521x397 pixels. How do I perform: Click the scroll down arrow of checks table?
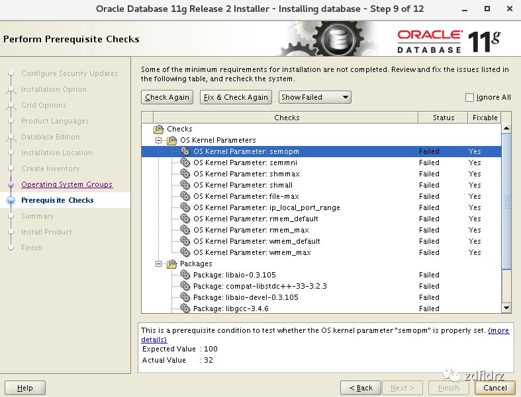pyautogui.click(x=506, y=308)
